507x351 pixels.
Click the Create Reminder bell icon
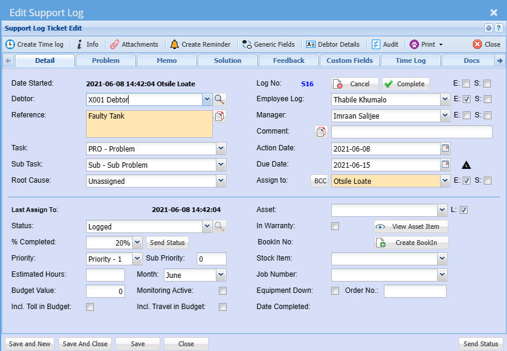pyautogui.click(x=175, y=44)
